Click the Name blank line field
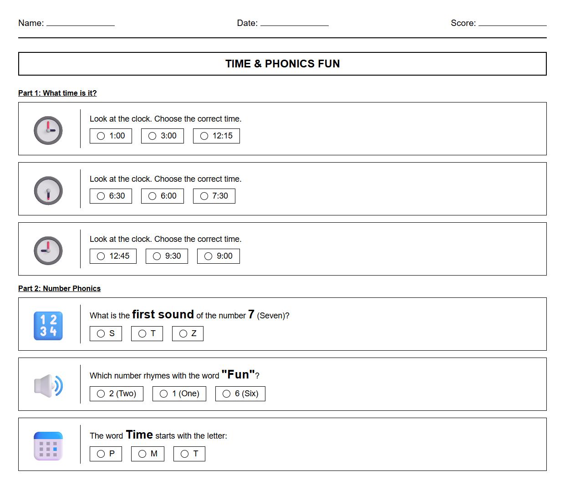The image size is (565, 496). pos(80,23)
